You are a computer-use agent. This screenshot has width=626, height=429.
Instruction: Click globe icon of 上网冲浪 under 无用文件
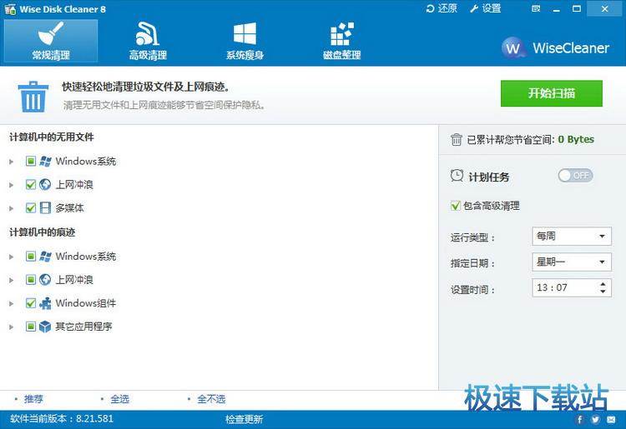pyautogui.click(x=45, y=184)
